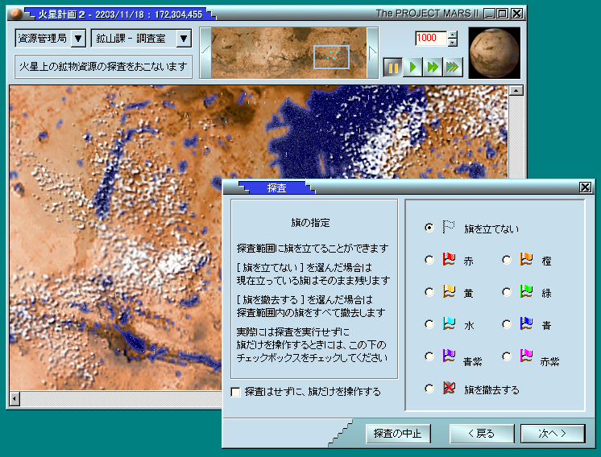This screenshot has height=457, width=601.
Task: Click the 1000 speed input field
Action: click(430, 39)
